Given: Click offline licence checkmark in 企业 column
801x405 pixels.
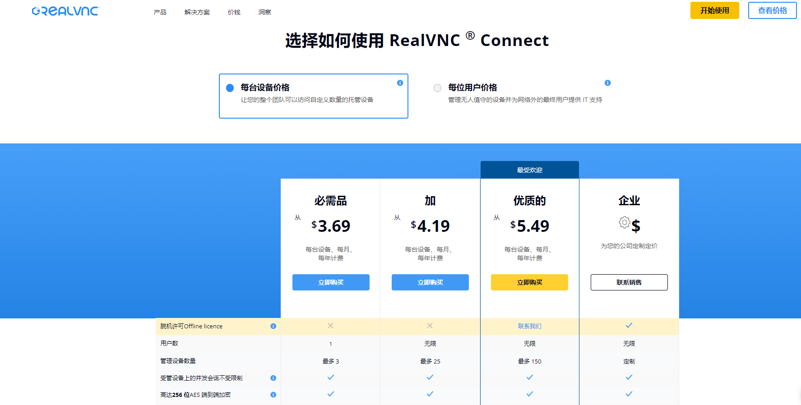Looking at the screenshot, I should point(629,325).
